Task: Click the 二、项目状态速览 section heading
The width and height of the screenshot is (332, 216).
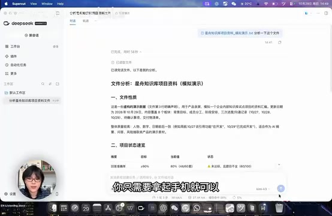Action: point(128,145)
